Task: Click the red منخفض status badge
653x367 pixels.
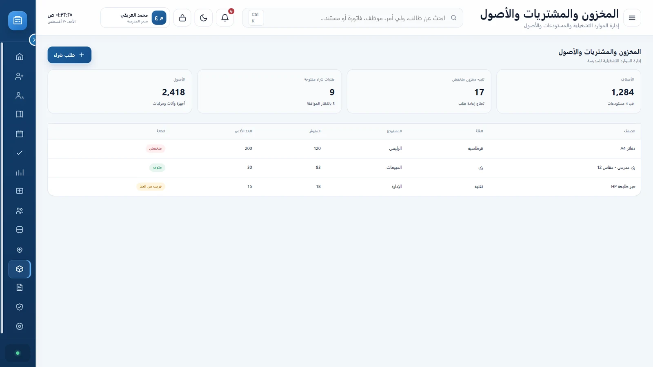Action: tap(155, 148)
